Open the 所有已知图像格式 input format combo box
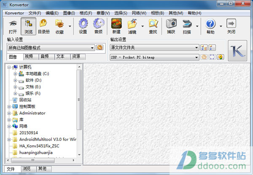This screenshot has height=175, width=253. click(51, 48)
